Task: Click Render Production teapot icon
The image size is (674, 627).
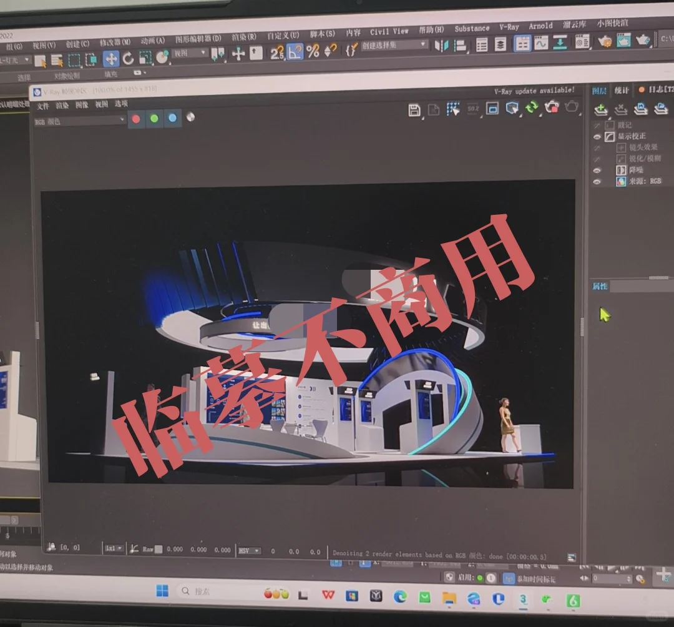Action: [643, 40]
